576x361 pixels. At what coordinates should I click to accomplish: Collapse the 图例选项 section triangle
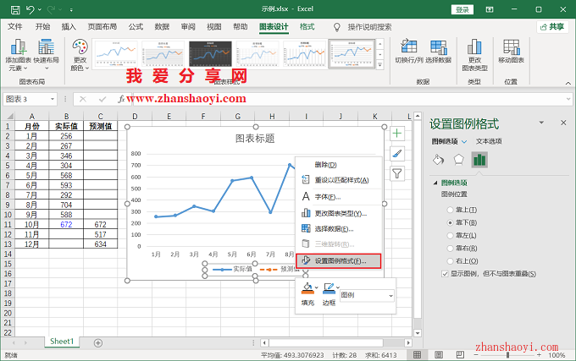pyautogui.click(x=435, y=183)
